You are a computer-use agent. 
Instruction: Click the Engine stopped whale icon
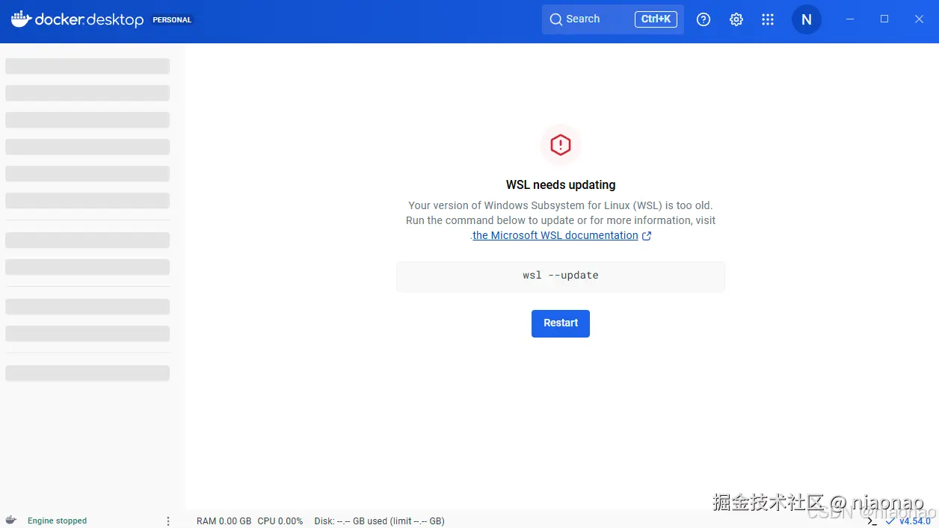[x=11, y=521]
